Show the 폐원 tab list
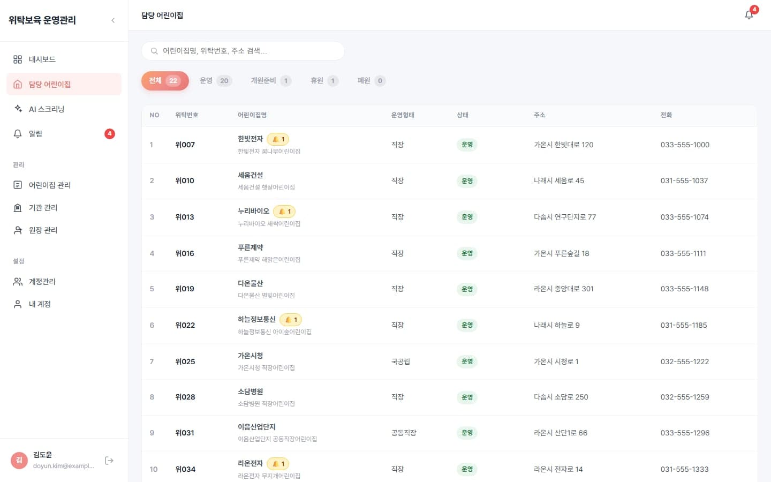The width and height of the screenshot is (771, 482). pos(372,81)
